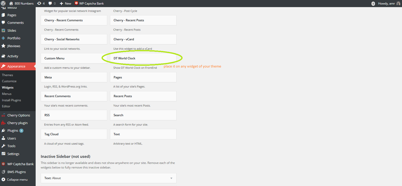Click the Pages sidebar icon
402x186 pixels.
[3, 15]
